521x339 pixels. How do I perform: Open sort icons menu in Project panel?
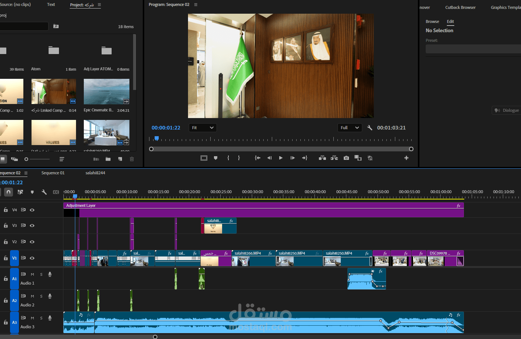coord(62,159)
